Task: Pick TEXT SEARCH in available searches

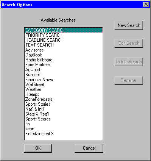Action: [x=64, y=45]
